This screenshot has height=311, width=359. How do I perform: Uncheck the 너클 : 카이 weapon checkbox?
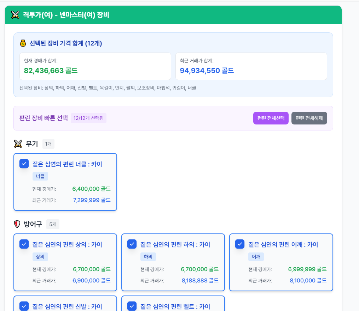24,164
